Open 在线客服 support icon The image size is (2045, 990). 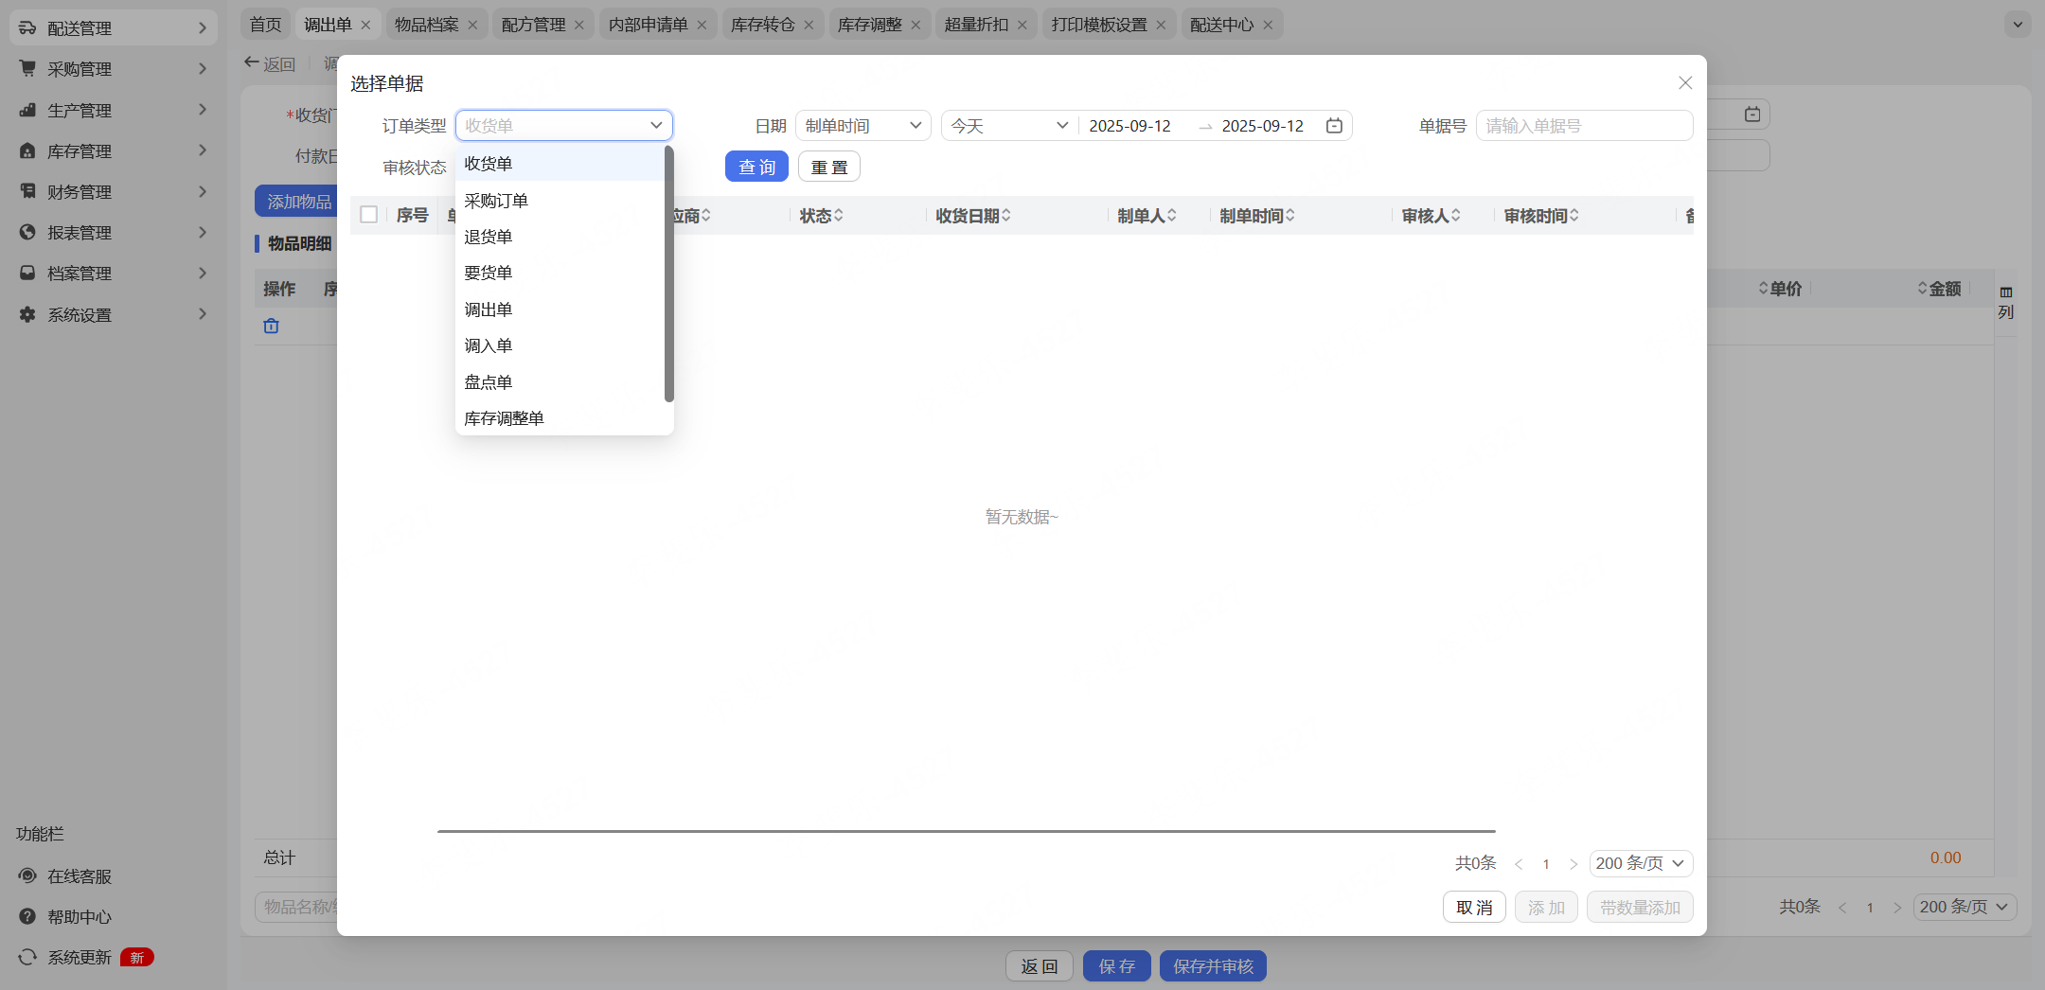point(27,875)
